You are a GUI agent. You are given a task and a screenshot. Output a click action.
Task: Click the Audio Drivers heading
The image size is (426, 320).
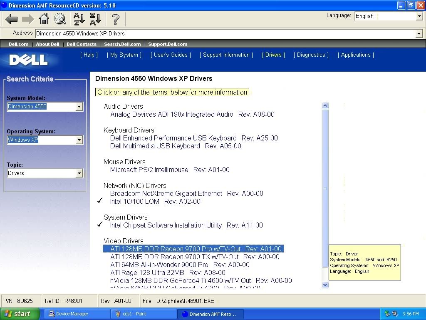[x=123, y=106]
